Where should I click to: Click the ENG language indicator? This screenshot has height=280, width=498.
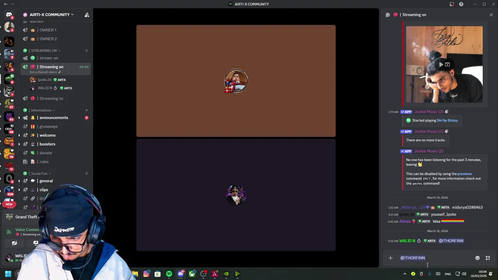tap(448, 274)
